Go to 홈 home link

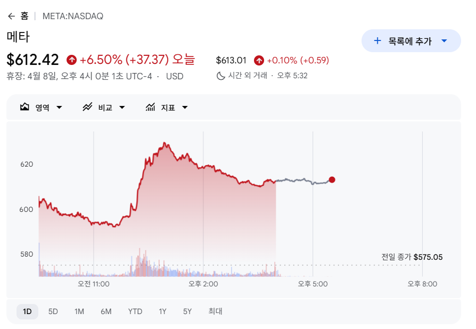[24, 16]
